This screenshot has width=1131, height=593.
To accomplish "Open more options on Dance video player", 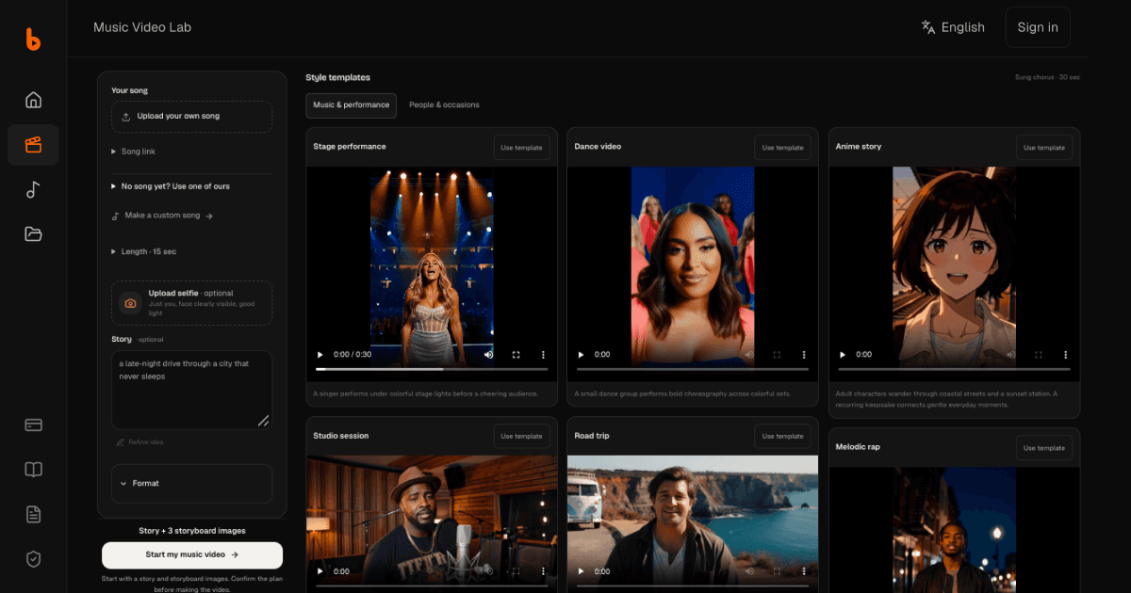I will [804, 355].
